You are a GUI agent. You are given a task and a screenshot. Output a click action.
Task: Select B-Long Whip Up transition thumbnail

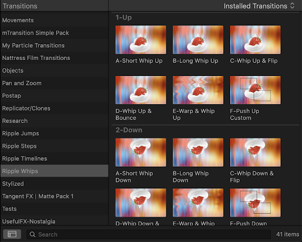tap(198, 40)
